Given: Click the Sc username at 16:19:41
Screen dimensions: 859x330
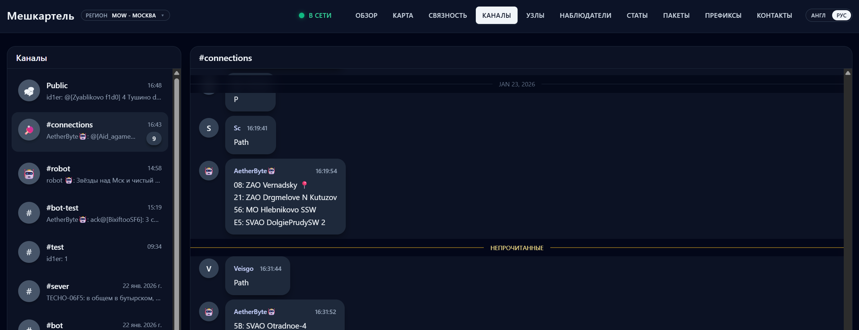Looking at the screenshot, I should coord(237,128).
